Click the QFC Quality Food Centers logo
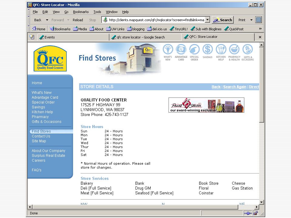This screenshot has height=218, width=291. (50, 58)
